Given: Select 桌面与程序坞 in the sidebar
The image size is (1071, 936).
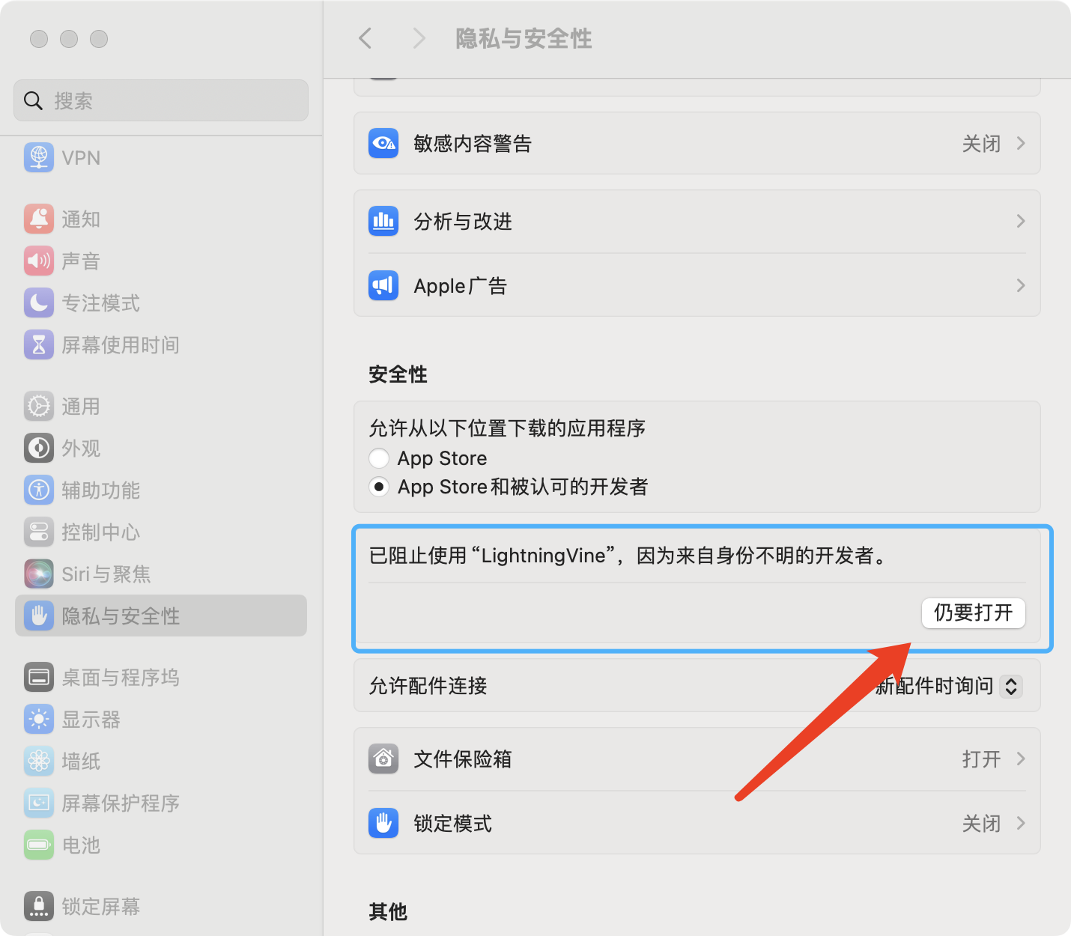Looking at the screenshot, I should pyautogui.click(x=120, y=678).
